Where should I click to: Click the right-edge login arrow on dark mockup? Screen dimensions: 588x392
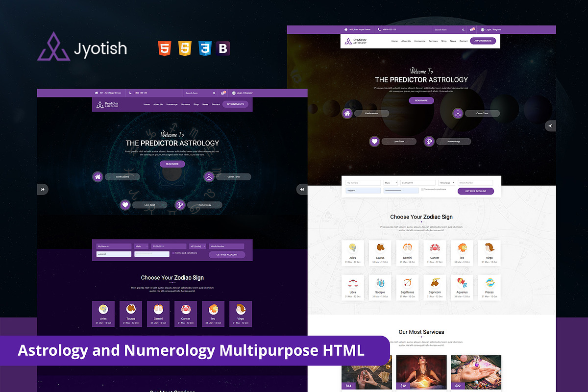(302, 189)
